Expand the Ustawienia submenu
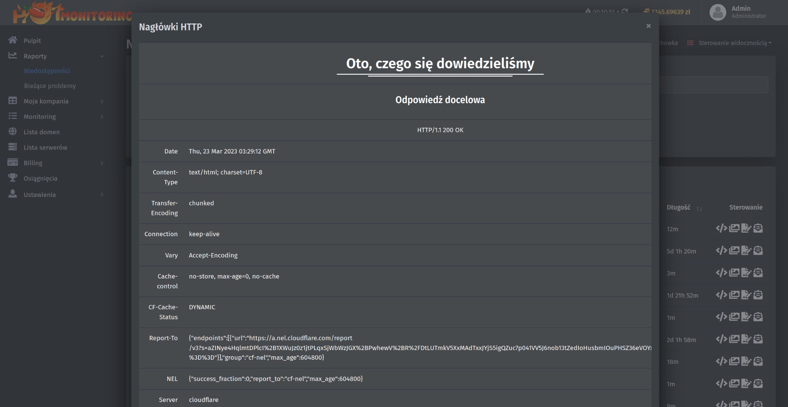This screenshot has width=788, height=407. click(x=102, y=195)
